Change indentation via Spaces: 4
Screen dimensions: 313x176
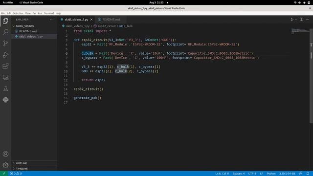tap(239, 174)
